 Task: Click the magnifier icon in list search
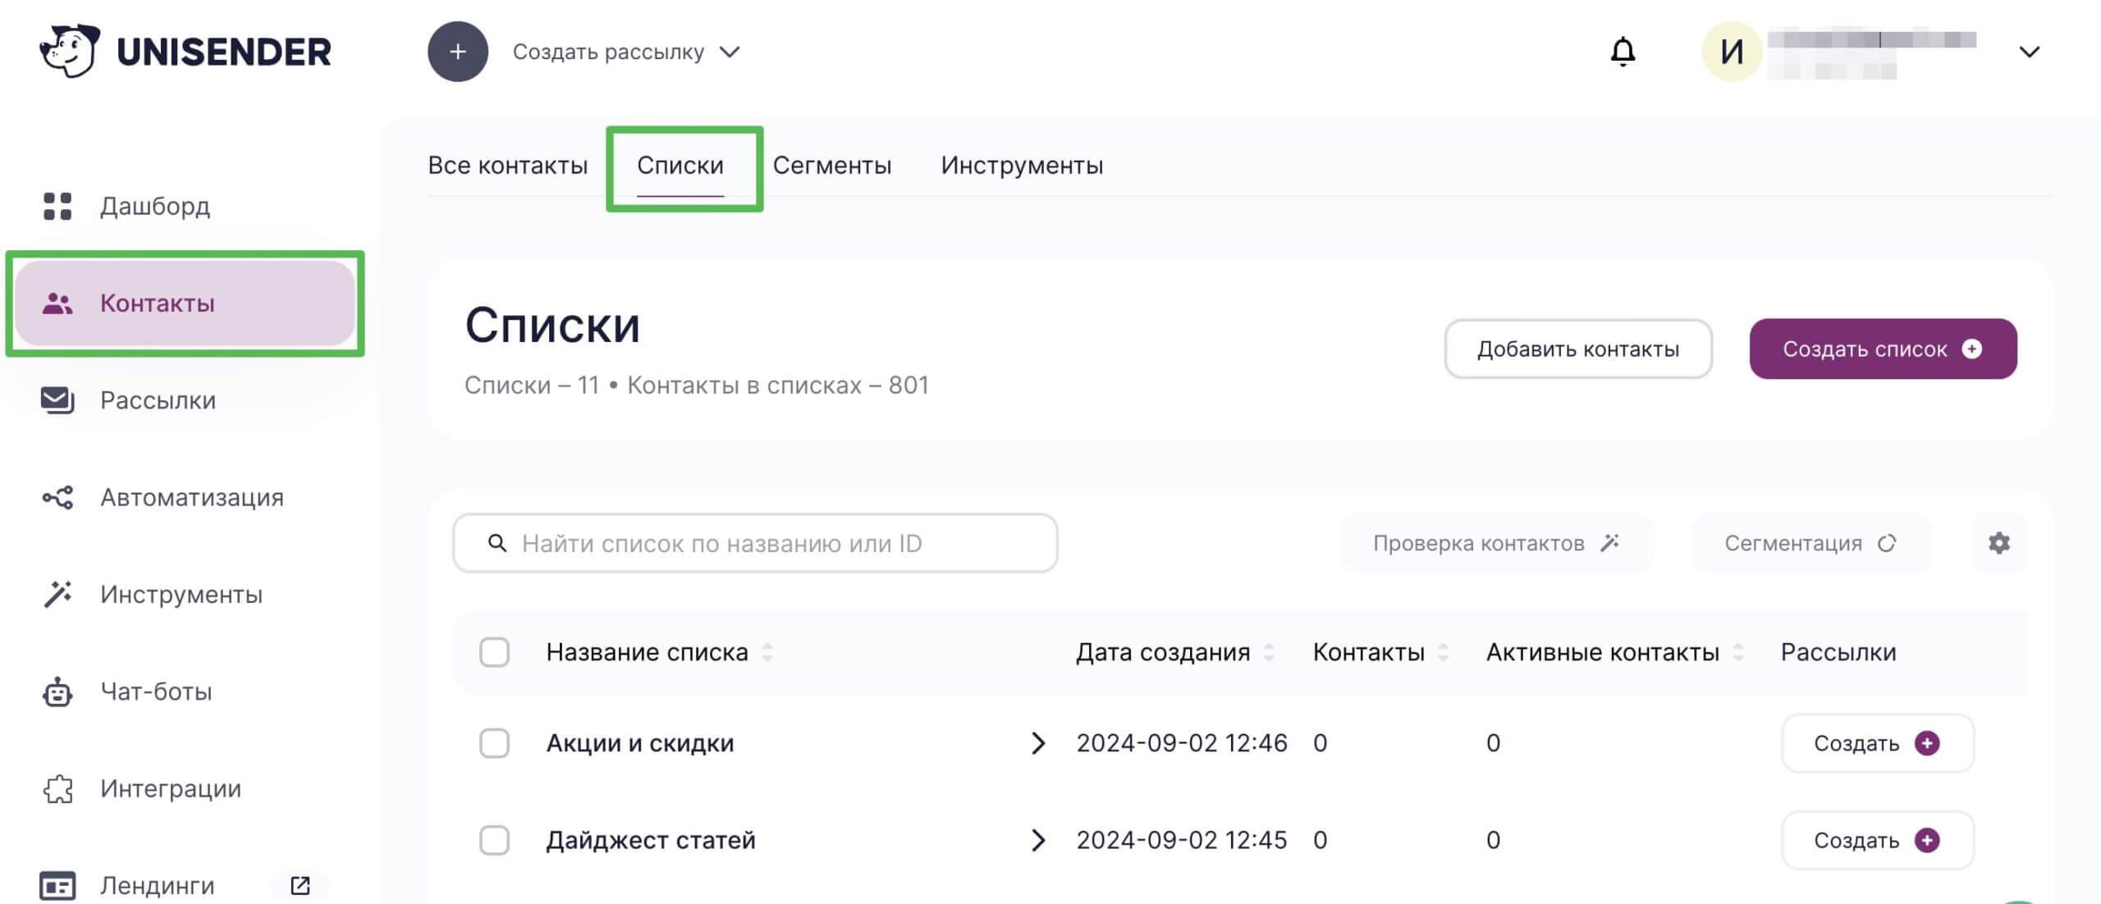coord(497,543)
